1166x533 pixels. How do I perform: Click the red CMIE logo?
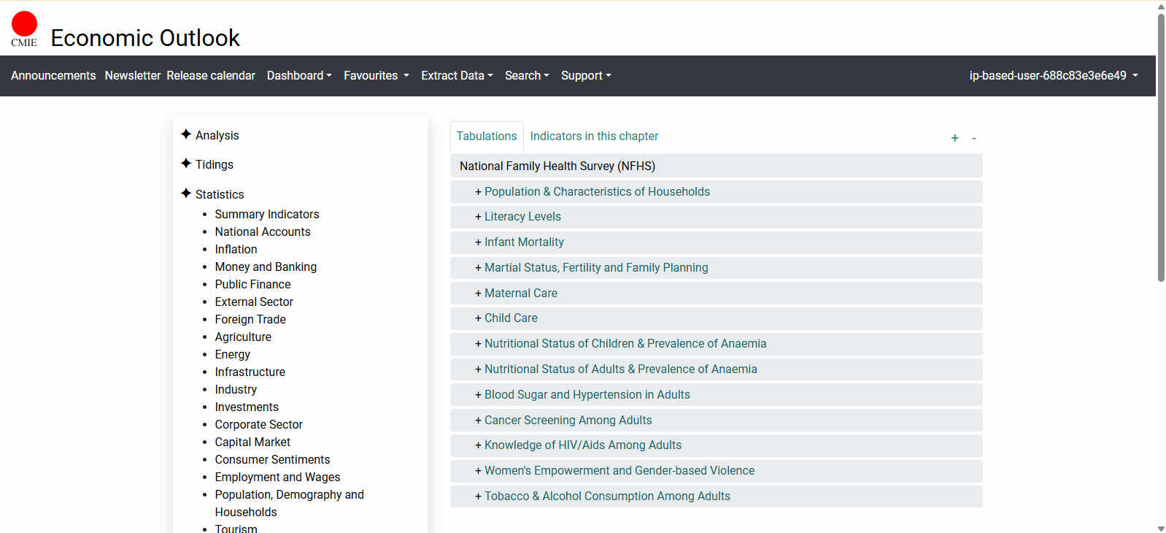(24, 28)
